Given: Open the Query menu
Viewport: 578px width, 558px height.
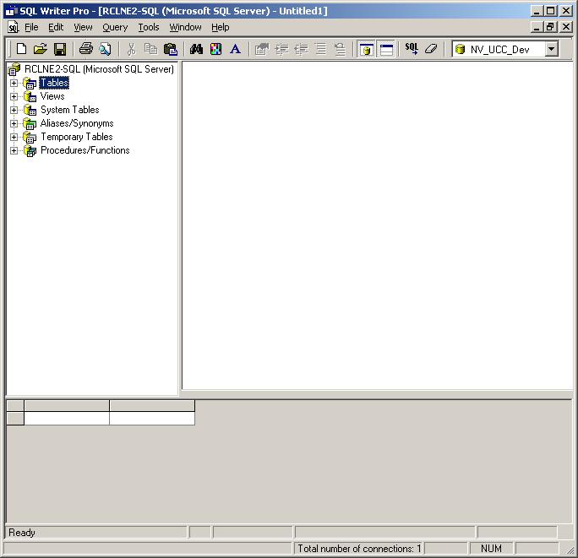Looking at the screenshot, I should (115, 27).
